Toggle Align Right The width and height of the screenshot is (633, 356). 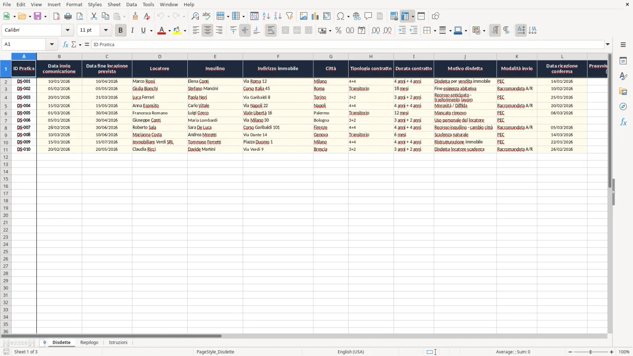point(219,31)
